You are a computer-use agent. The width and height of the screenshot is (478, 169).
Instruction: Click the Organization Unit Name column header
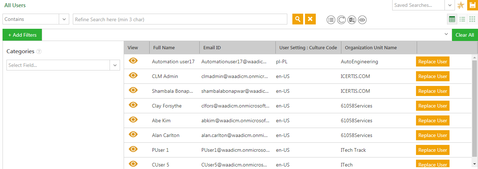pyautogui.click(x=371, y=47)
